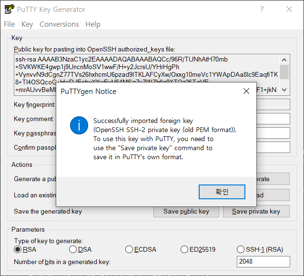
Task: Click the number of bits field showing 2048
Action: [263, 261]
